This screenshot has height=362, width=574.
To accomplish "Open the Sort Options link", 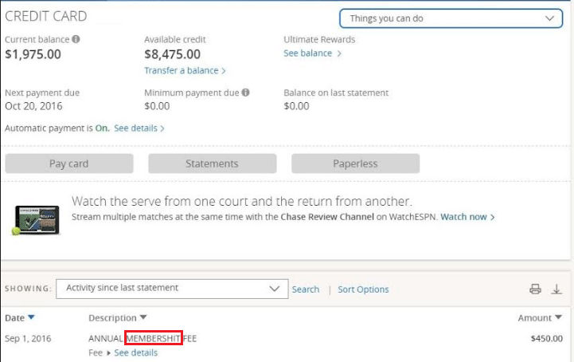I will (363, 289).
